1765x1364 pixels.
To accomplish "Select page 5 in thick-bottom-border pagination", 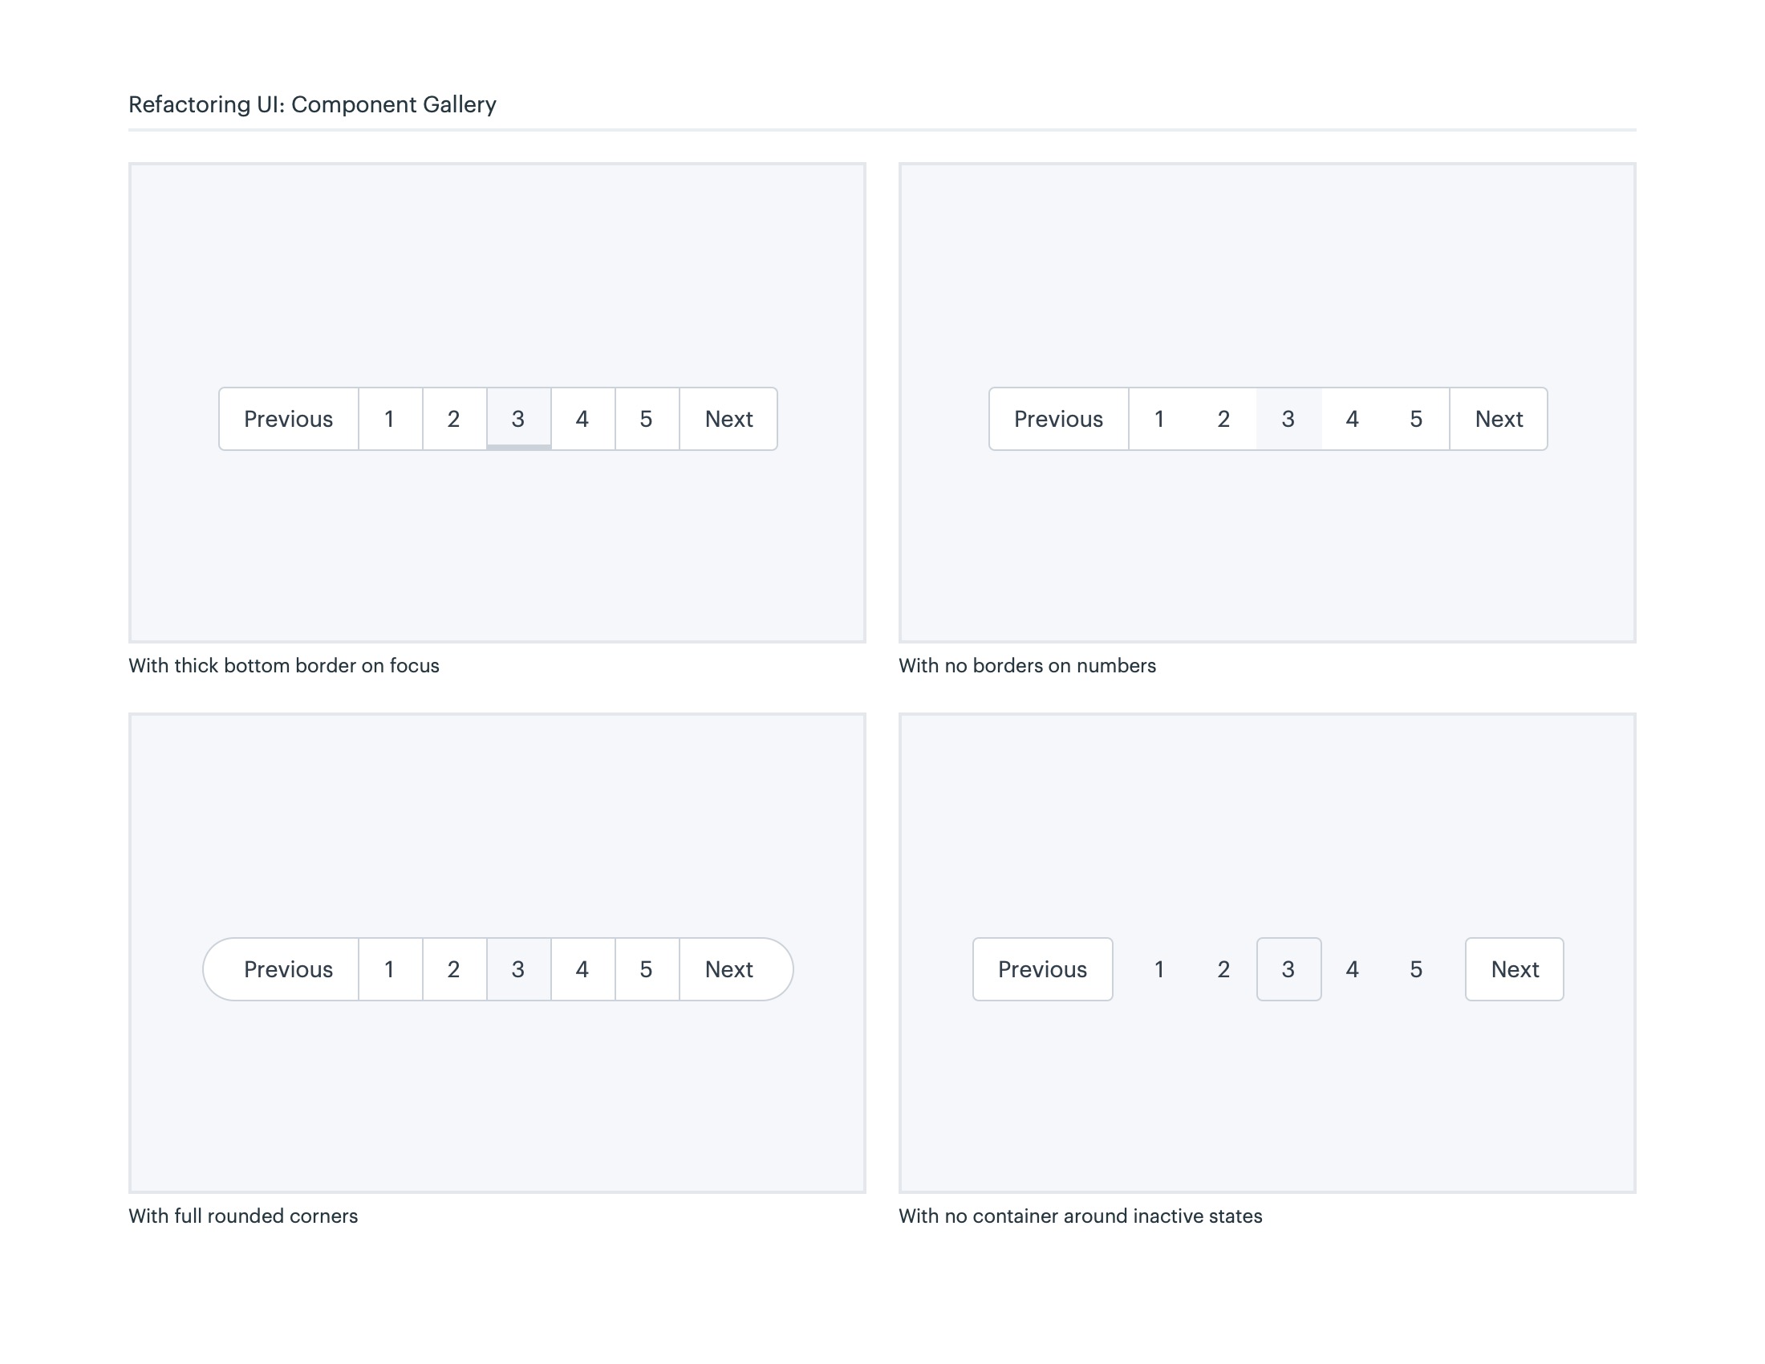I will pos(646,419).
